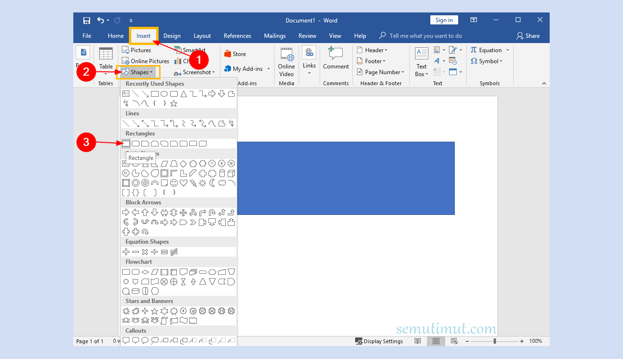623x359 pixels.
Task: Switch to Print Layout view
Action: (436, 341)
